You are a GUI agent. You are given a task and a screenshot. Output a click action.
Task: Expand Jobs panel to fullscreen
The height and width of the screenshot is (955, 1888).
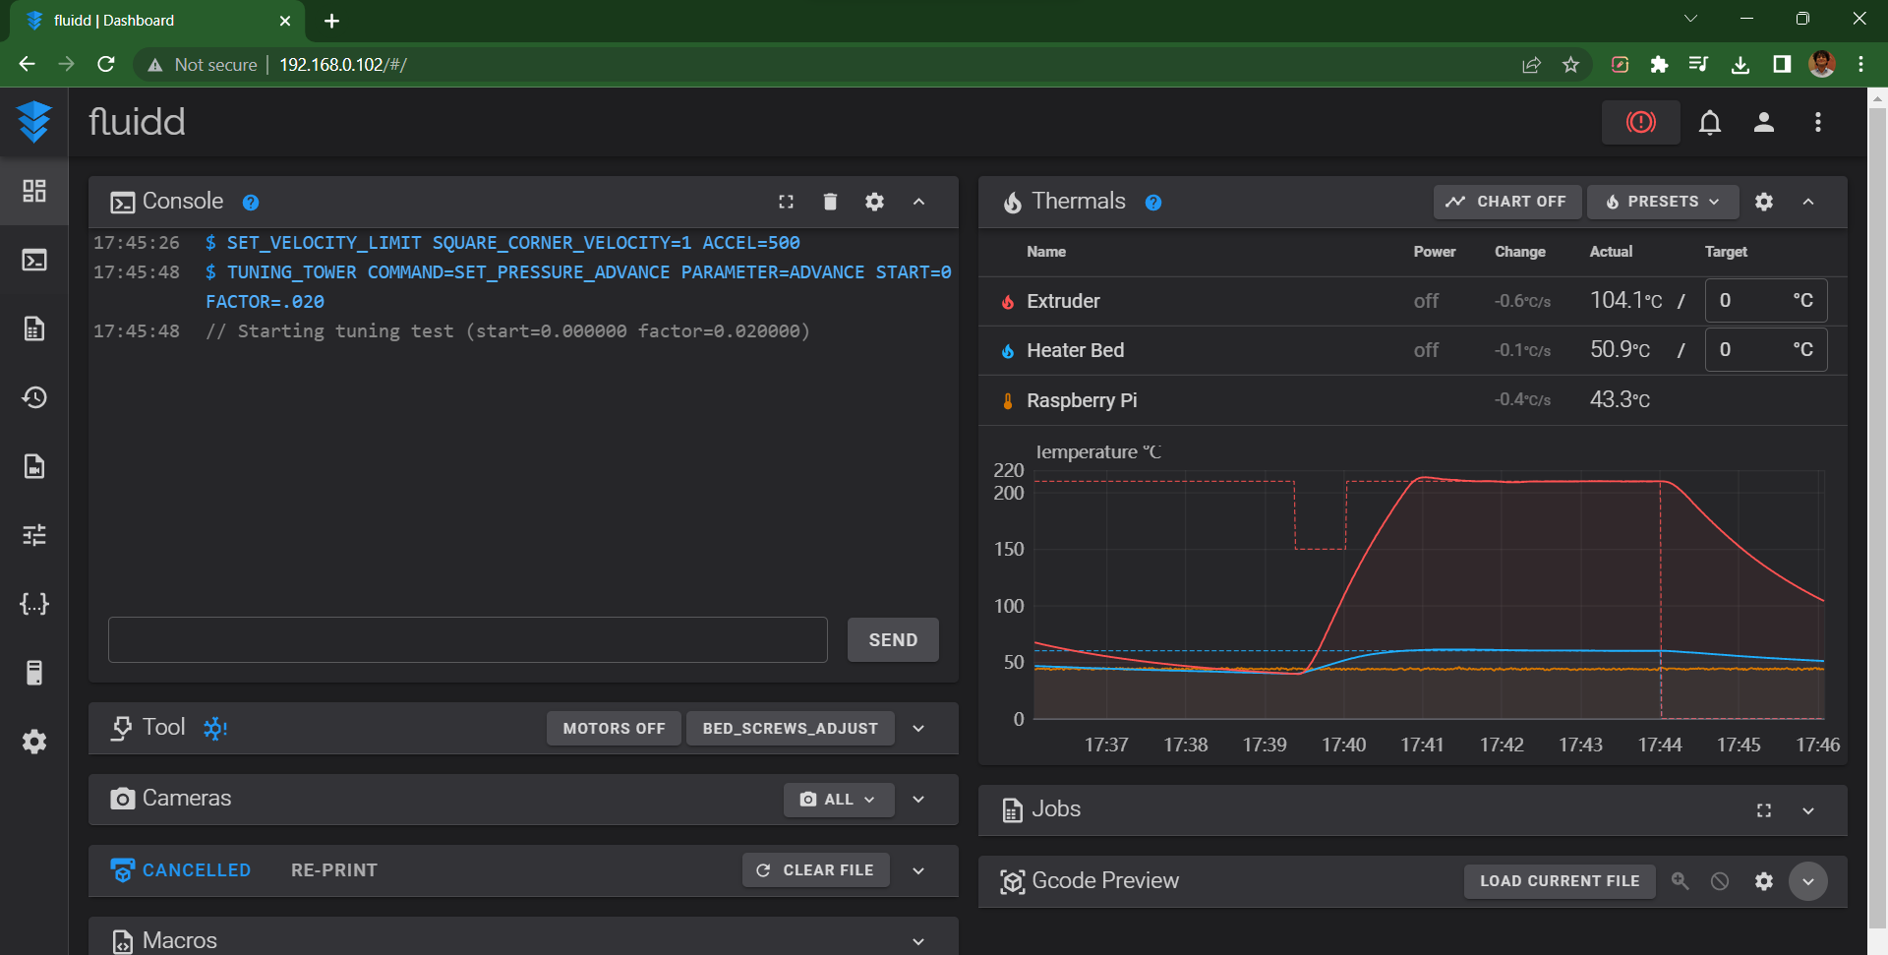click(x=1764, y=810)
